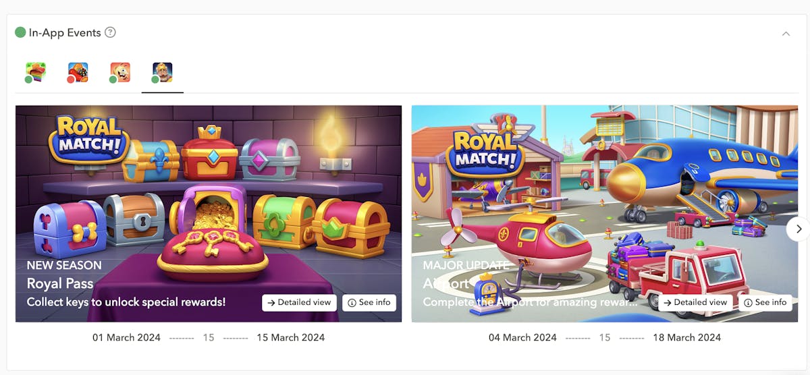Click the In-App Events heading
The image size is (810, 375).
point(65,32)
